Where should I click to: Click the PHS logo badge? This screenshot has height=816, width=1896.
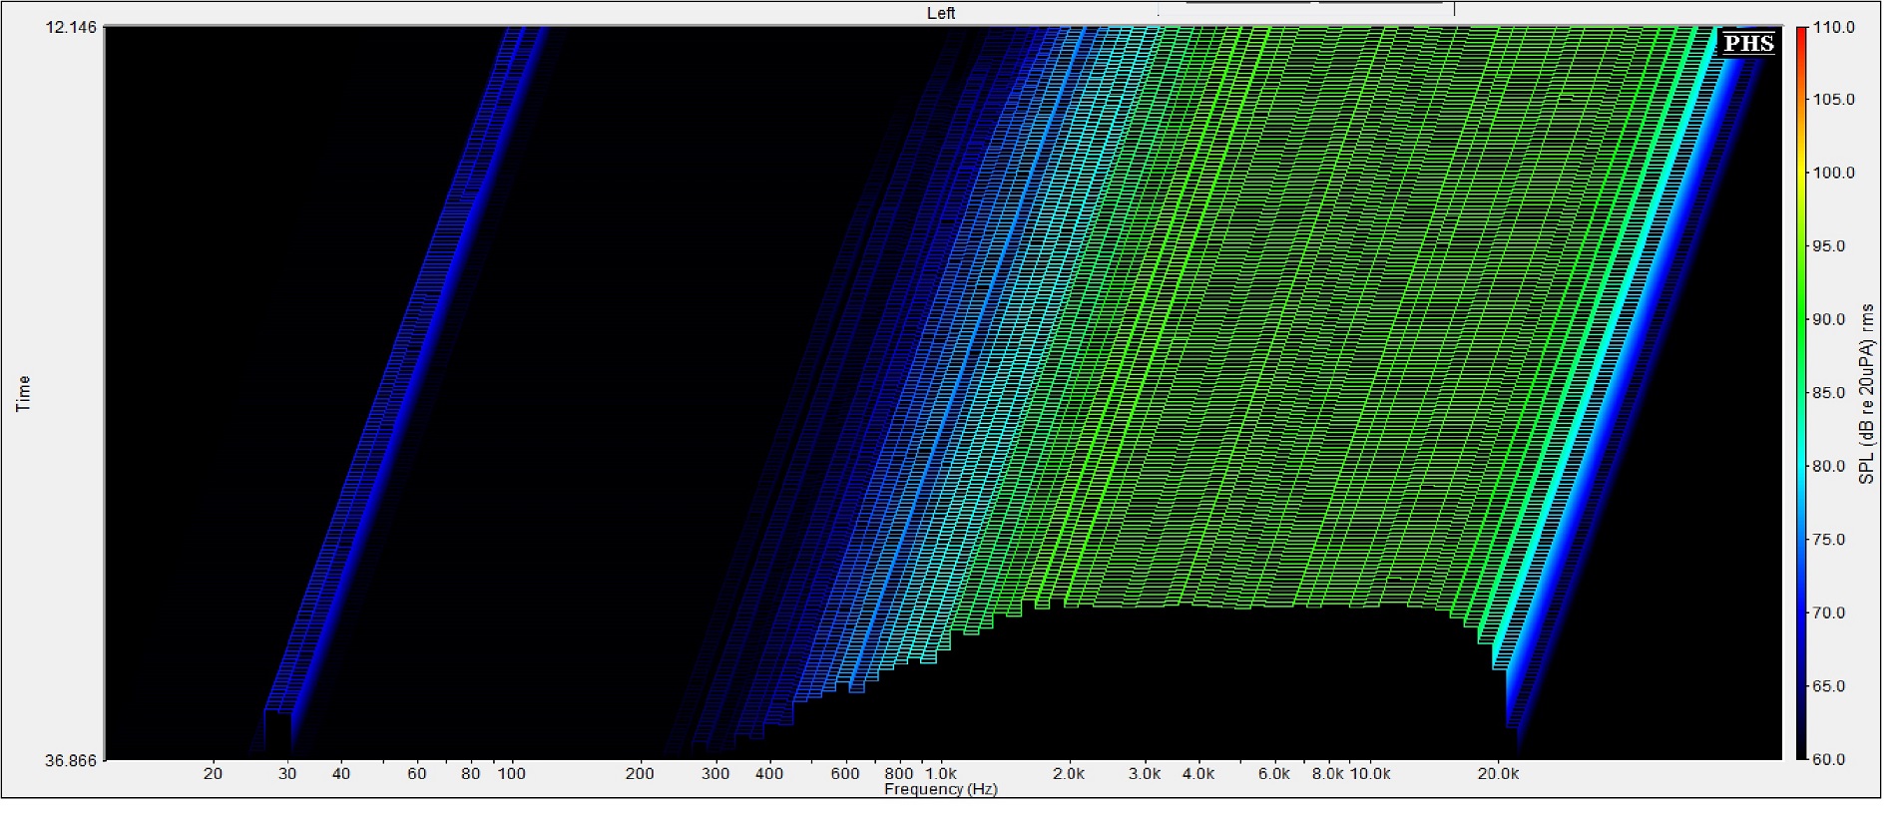[1748, 43]
